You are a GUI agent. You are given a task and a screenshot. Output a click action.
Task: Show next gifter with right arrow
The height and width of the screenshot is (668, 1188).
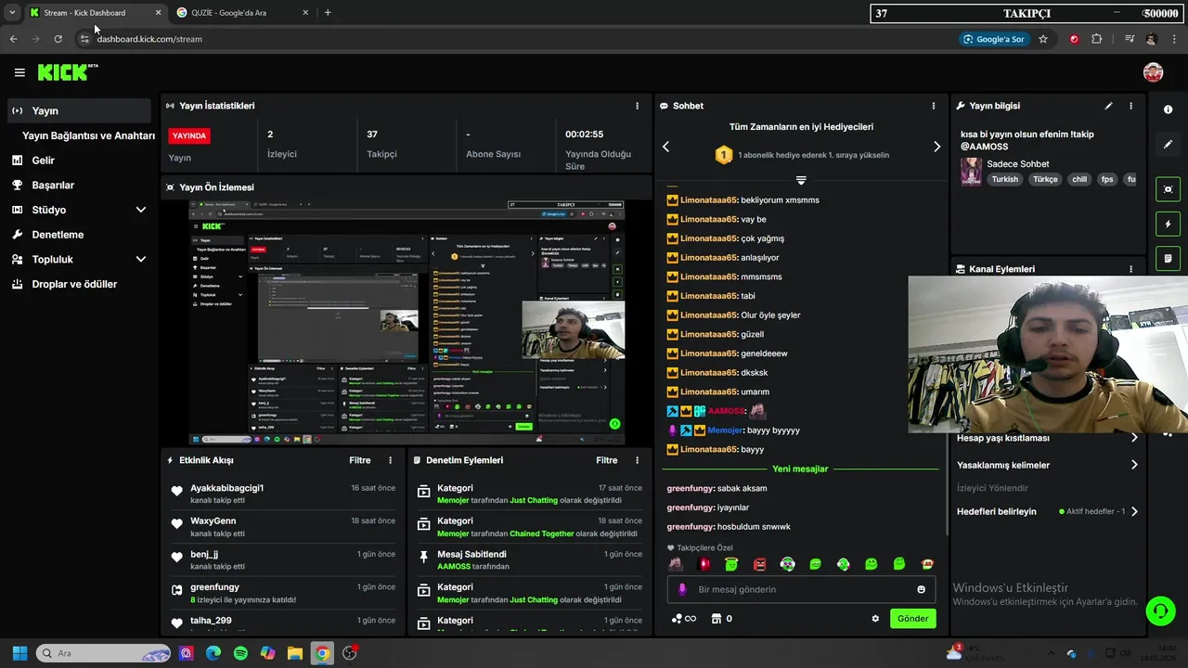click(x=936, y=147)
